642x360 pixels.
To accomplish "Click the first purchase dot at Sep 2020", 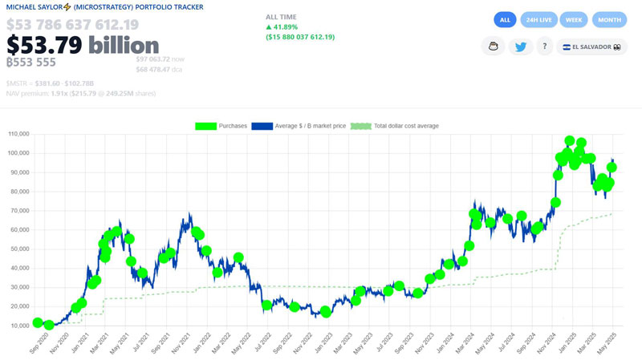I will 38,323.
